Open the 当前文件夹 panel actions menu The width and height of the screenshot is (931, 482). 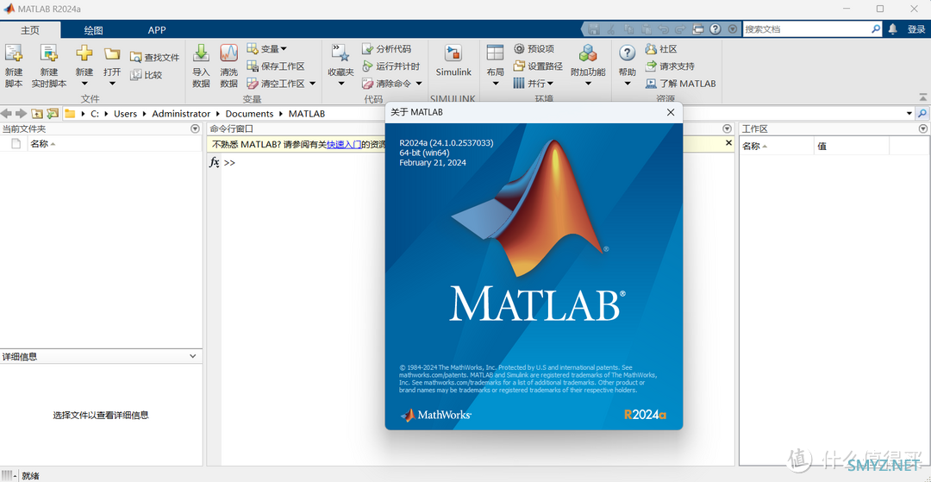195,128
